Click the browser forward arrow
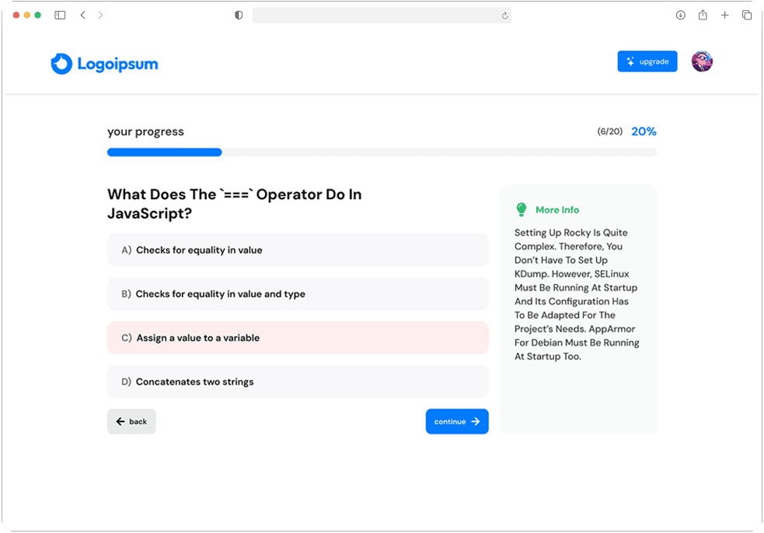The image size is (764, 533). (100, 16)
